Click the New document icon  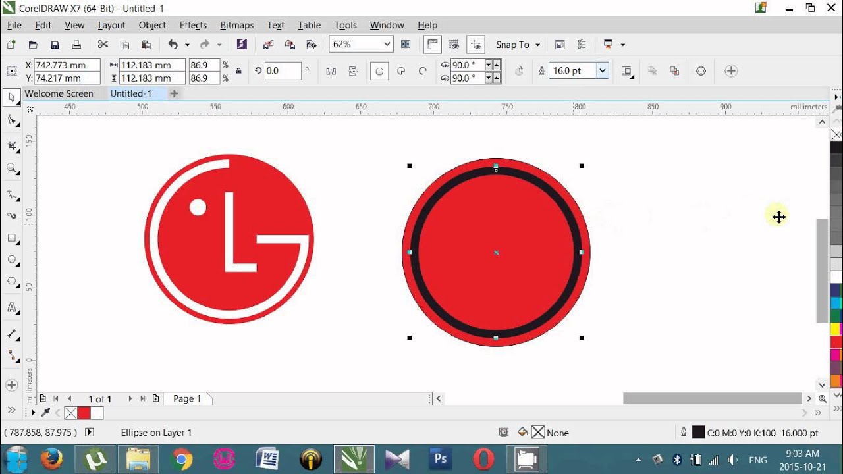(x=11, y=45)
